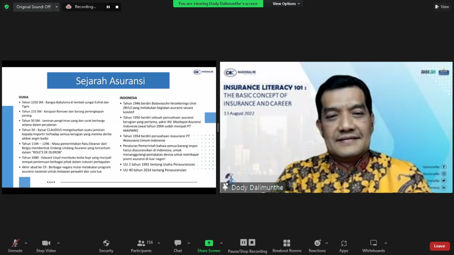Viewport: 454px width, 255px height.
Task: Open share options caret beside Share Screen
Action: pyautogui.click(x=221, y=243)
